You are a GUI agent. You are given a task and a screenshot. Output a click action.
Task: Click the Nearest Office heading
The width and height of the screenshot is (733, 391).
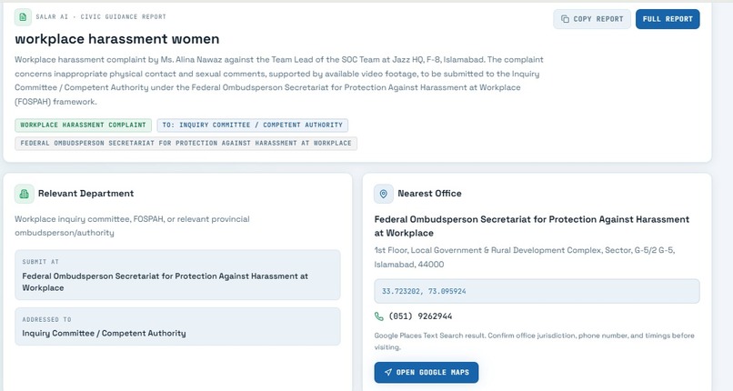coord(429,194)
